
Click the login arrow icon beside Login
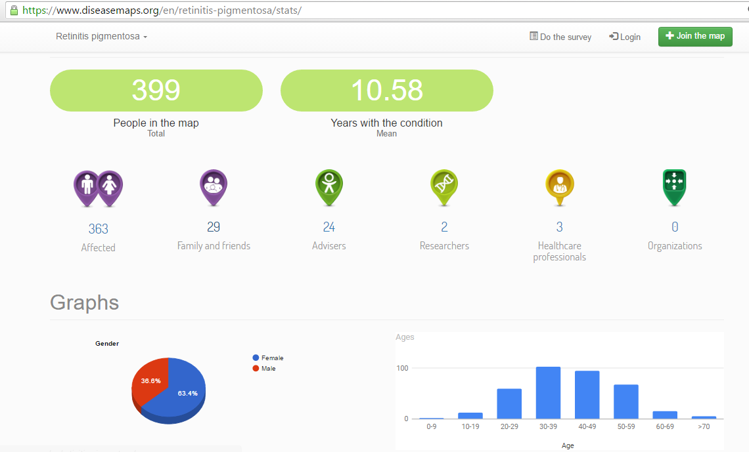tap(614, 36)
